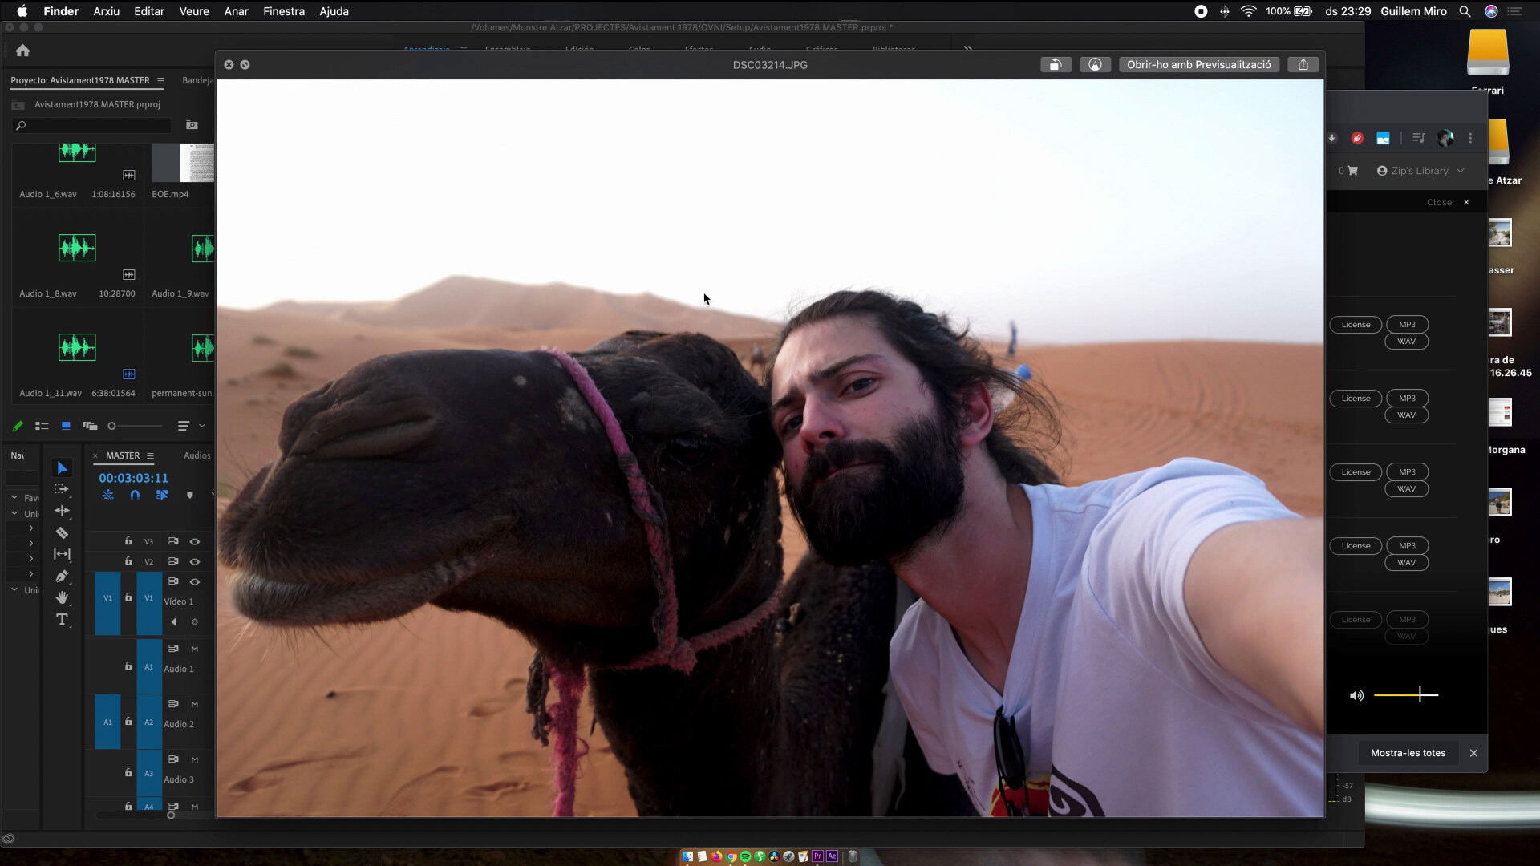Click Obrir-ho amb Previsualització button
This screenshot has height=866, width=1540.
[x=1198, y=65]
